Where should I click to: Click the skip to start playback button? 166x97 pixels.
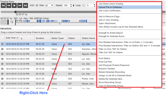tap(3, 5)
